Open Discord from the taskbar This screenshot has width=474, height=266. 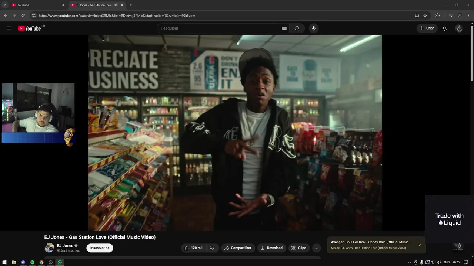coord(23,262)
